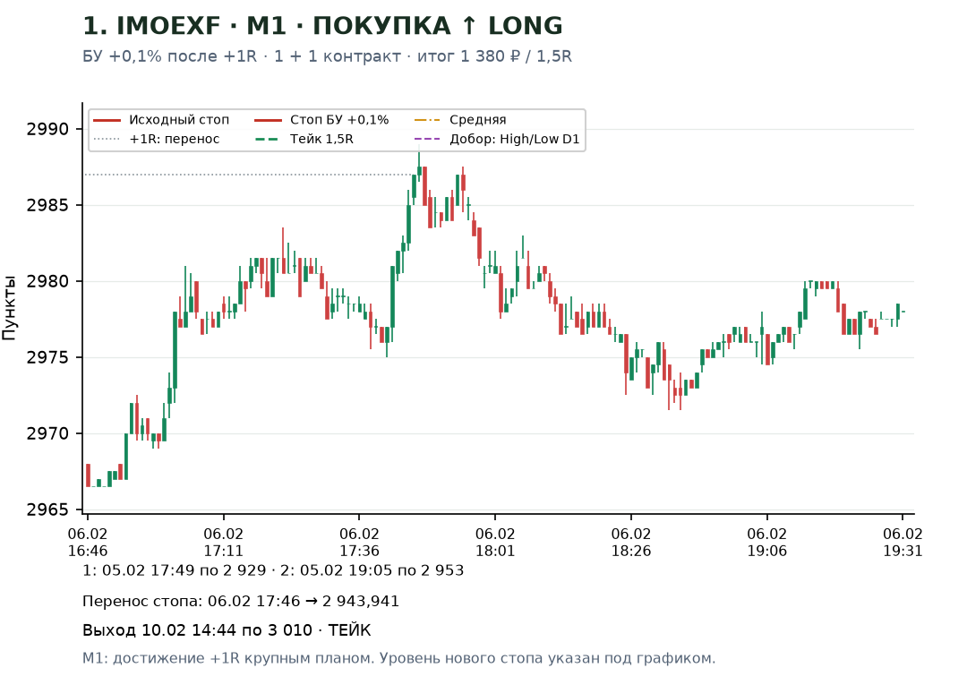Click the line "Перенос стопа: 06.02 17:46 → 2 943,941"
Screen dimensions: 967x685
(241, 601)
